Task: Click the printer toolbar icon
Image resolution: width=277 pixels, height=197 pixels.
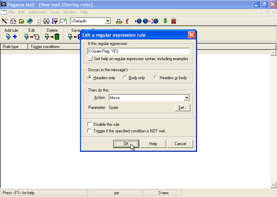Action: tap(119, 21)
